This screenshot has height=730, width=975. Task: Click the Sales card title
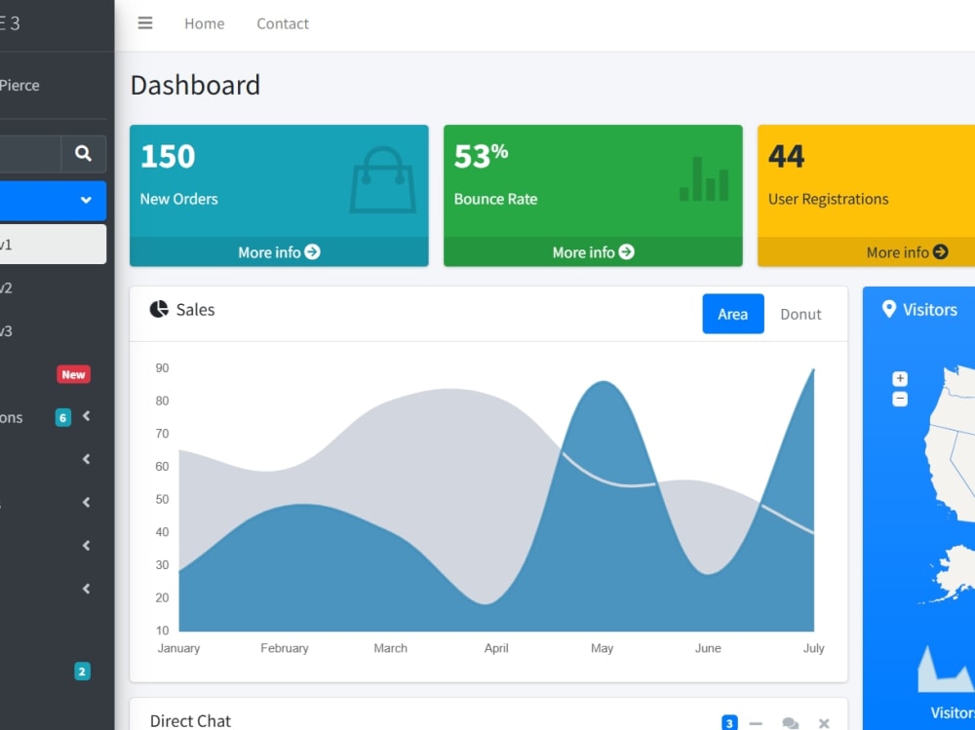tap(195, 309)
